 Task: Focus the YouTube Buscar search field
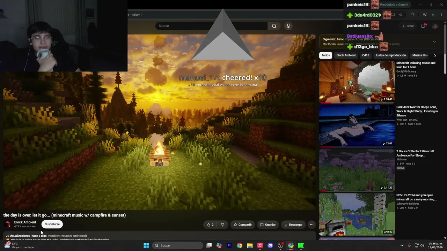pyautogui.click(x=211, y=26)
